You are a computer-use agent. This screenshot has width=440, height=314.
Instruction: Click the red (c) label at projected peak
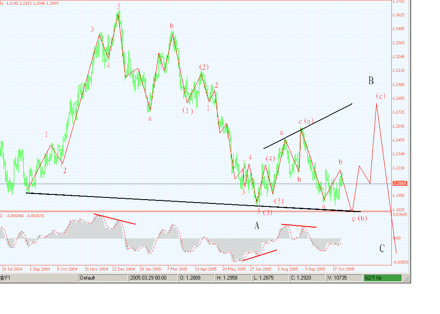tap(381, 95)
